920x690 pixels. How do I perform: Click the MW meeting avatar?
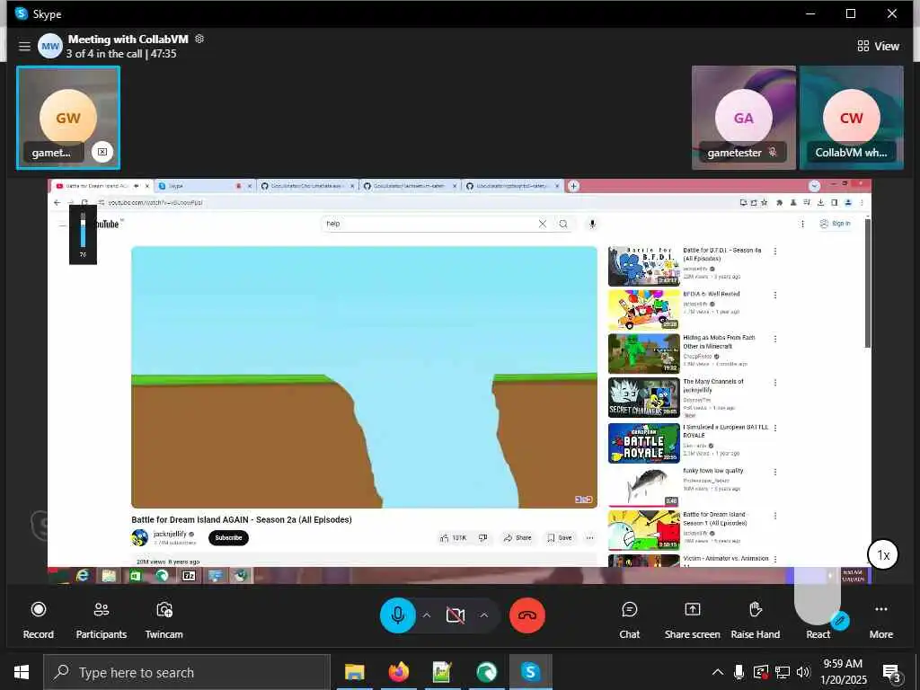pos(50,46)
